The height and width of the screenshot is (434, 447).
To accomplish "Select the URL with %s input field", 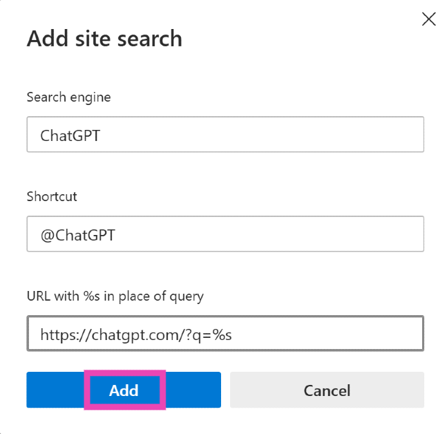I will click(225, 334).
